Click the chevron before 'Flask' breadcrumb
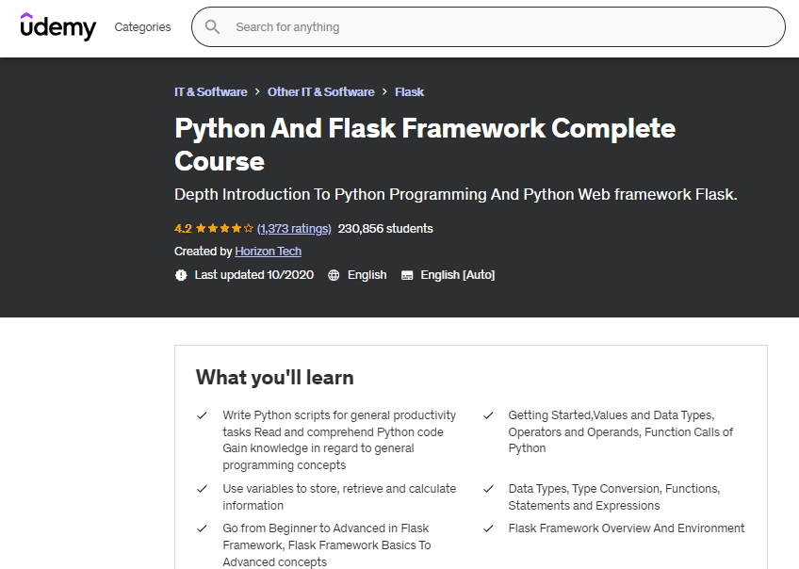 coord(384,92)
